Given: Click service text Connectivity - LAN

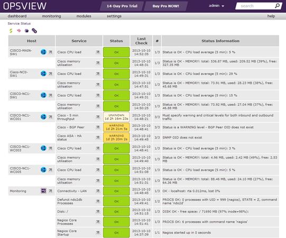Looking at the screenshot, I should [72, 191].
